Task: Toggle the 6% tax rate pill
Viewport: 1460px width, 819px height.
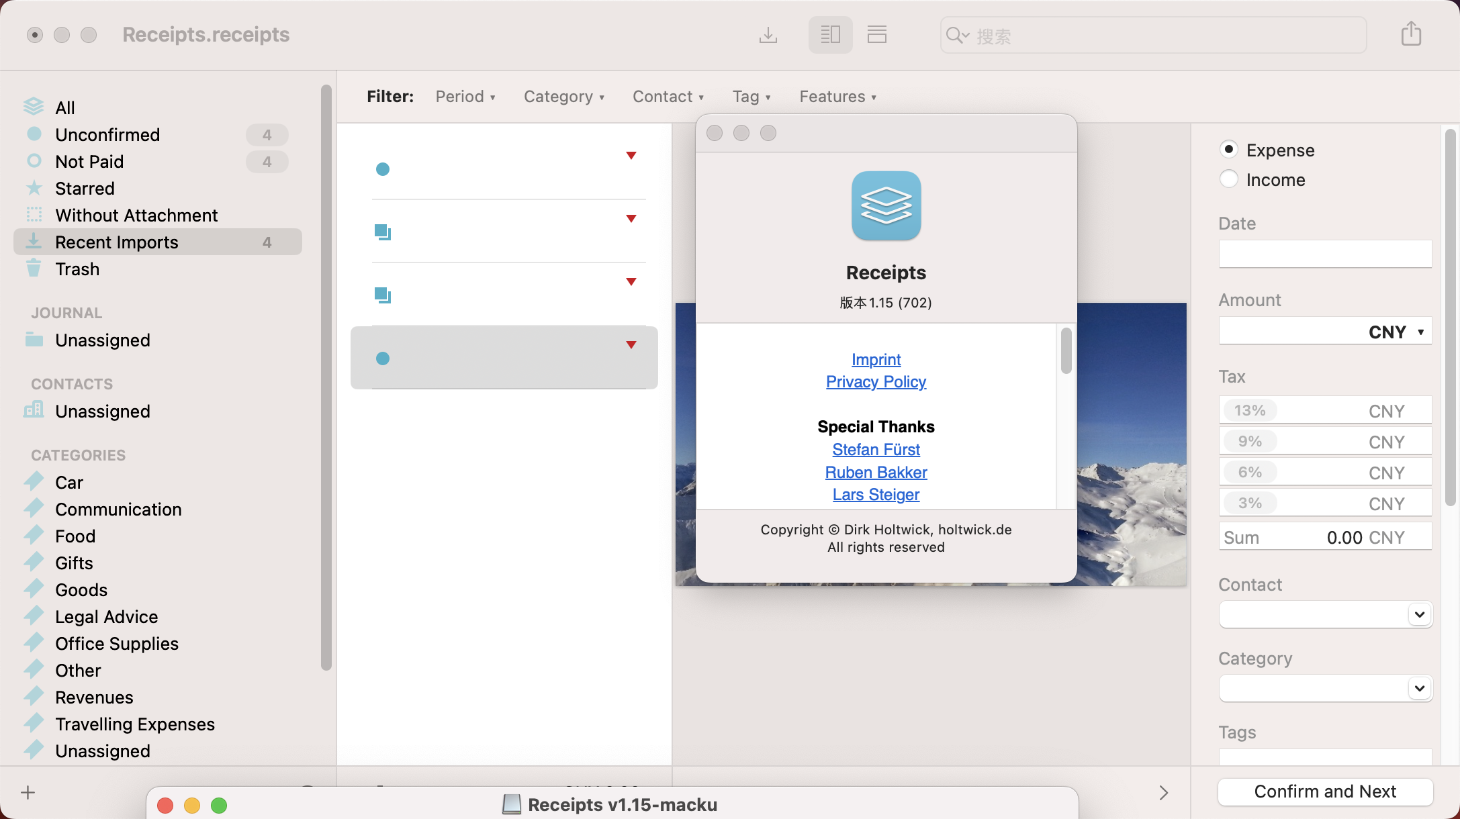Action: pyautogui.click(x=1250, y=472)
